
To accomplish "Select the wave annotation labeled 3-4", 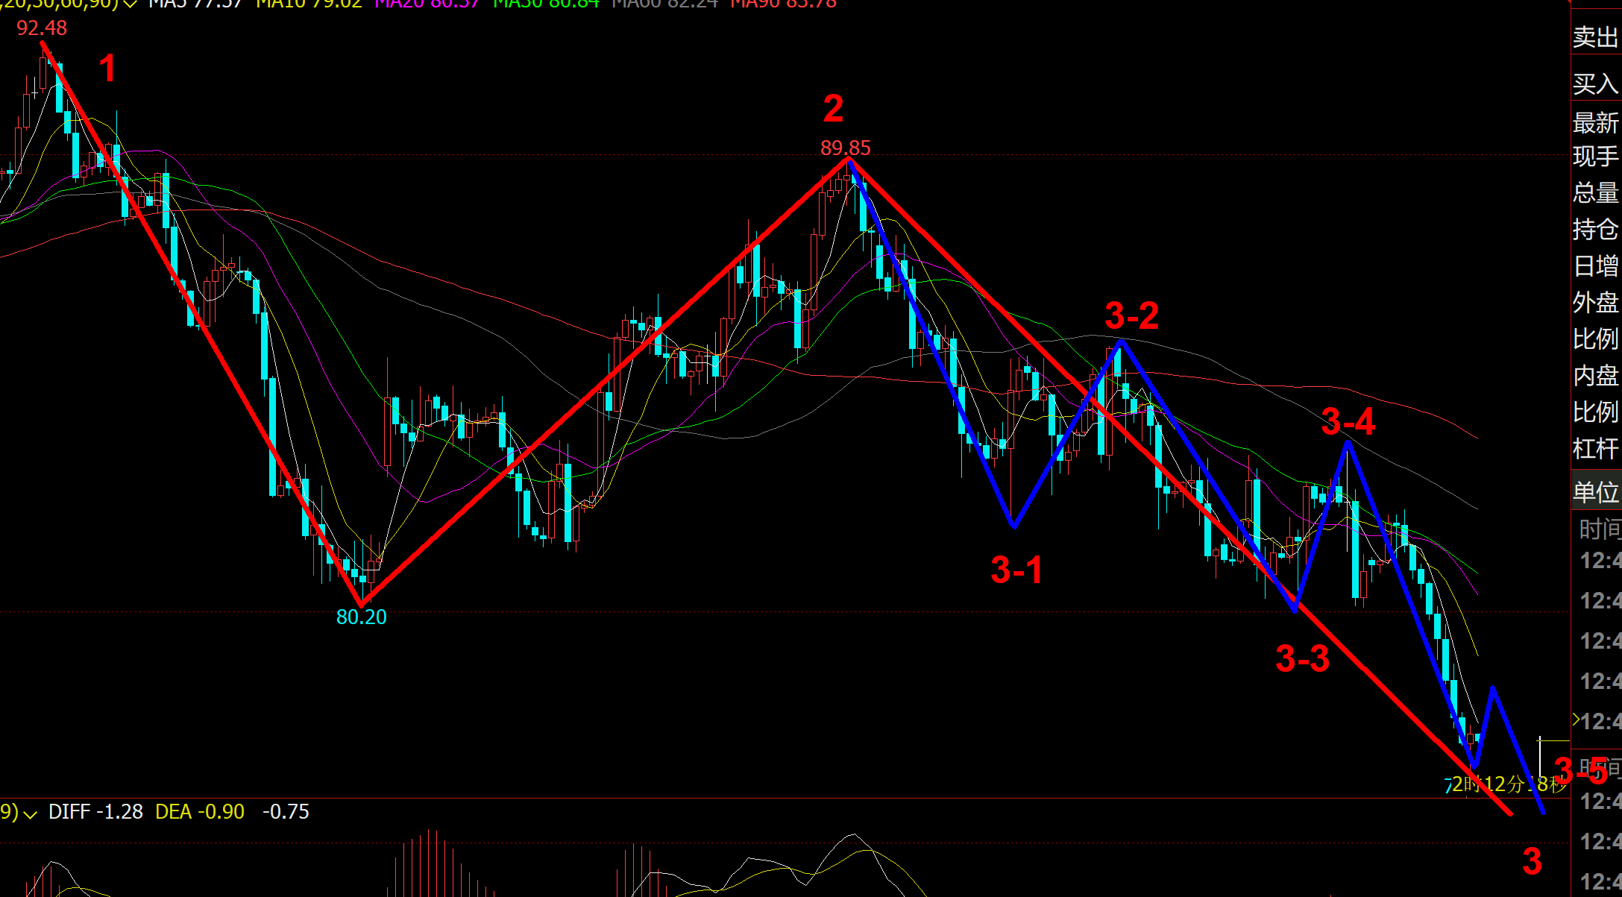I will (x=1348, y=422).
